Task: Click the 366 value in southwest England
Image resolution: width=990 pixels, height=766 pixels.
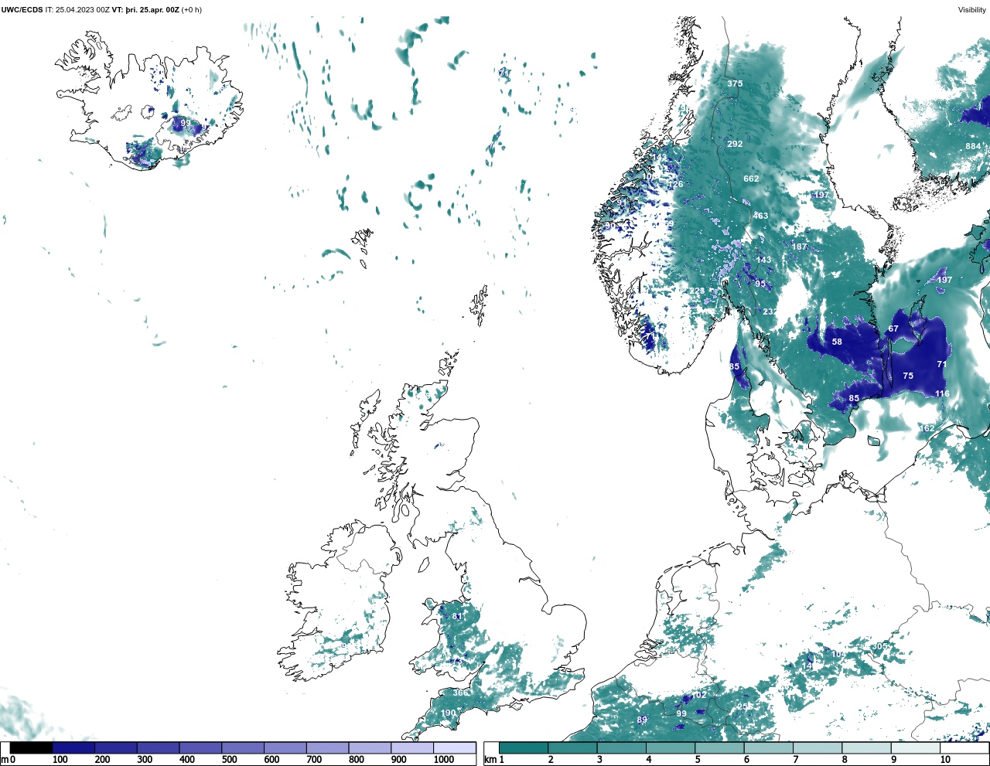Action: point(461,693)
